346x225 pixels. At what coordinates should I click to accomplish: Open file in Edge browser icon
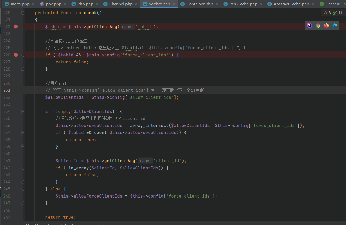point(334,26)
